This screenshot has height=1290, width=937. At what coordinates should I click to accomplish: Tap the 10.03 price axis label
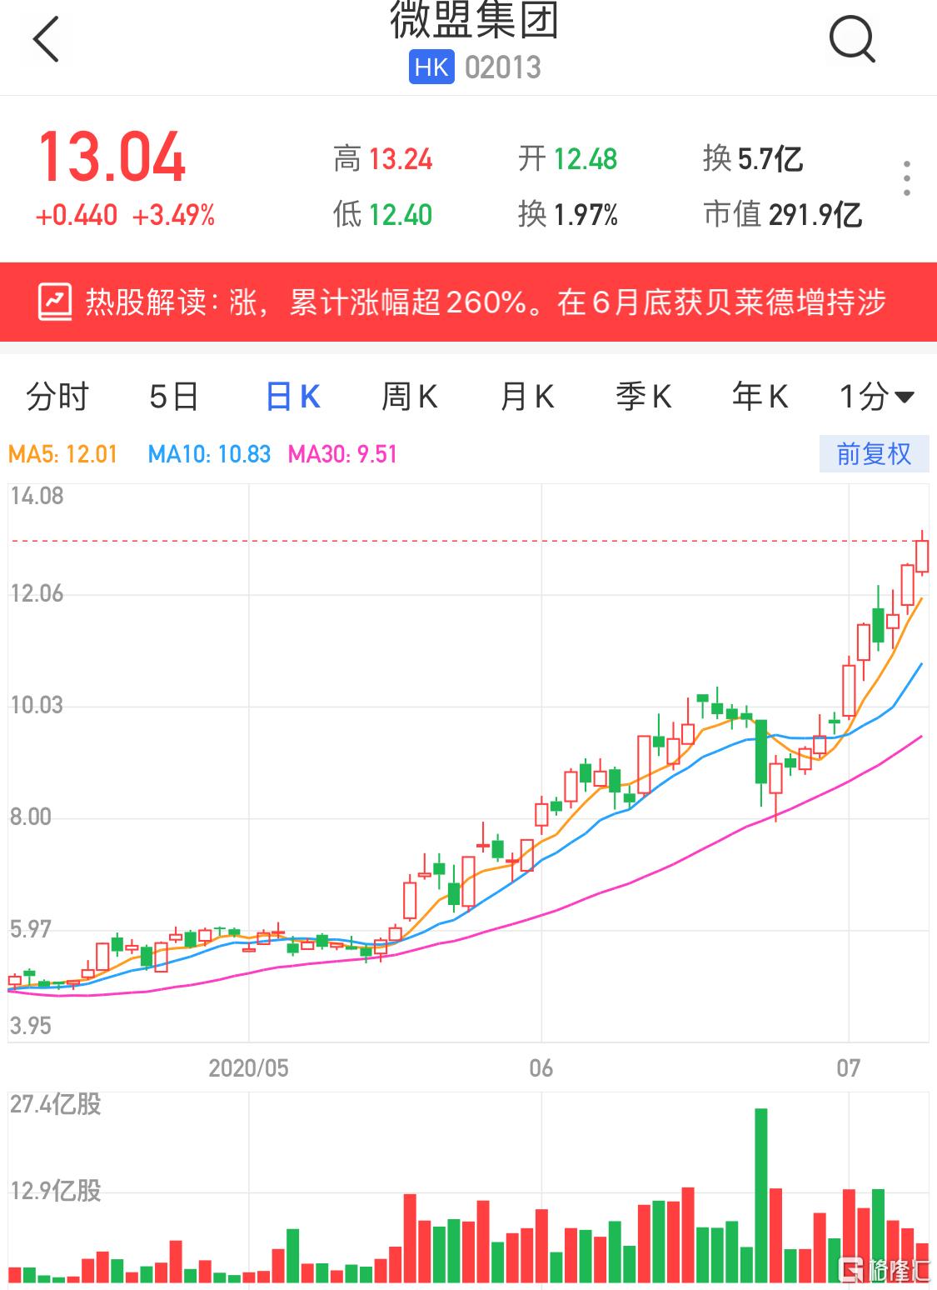[37, 706]
